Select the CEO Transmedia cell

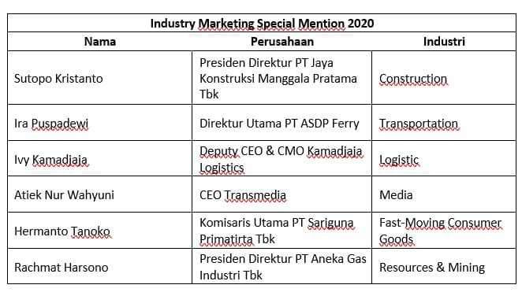coord(282,194)
